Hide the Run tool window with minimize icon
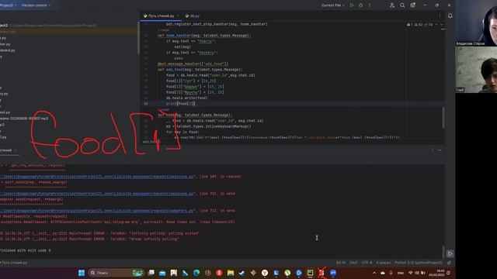The height and width of the screenshot is (279, 497). point(440,150)
